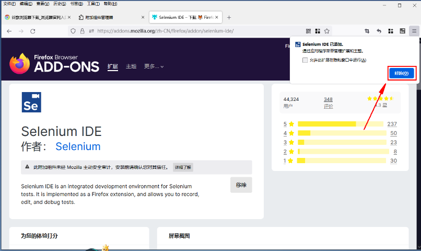Open the 工具 menu
This screenshot has height=251, width=421.
point(93,4)
